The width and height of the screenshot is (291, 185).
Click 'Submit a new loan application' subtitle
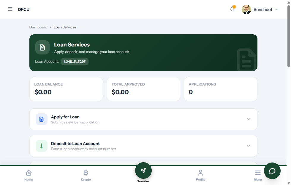click(75, 122)
